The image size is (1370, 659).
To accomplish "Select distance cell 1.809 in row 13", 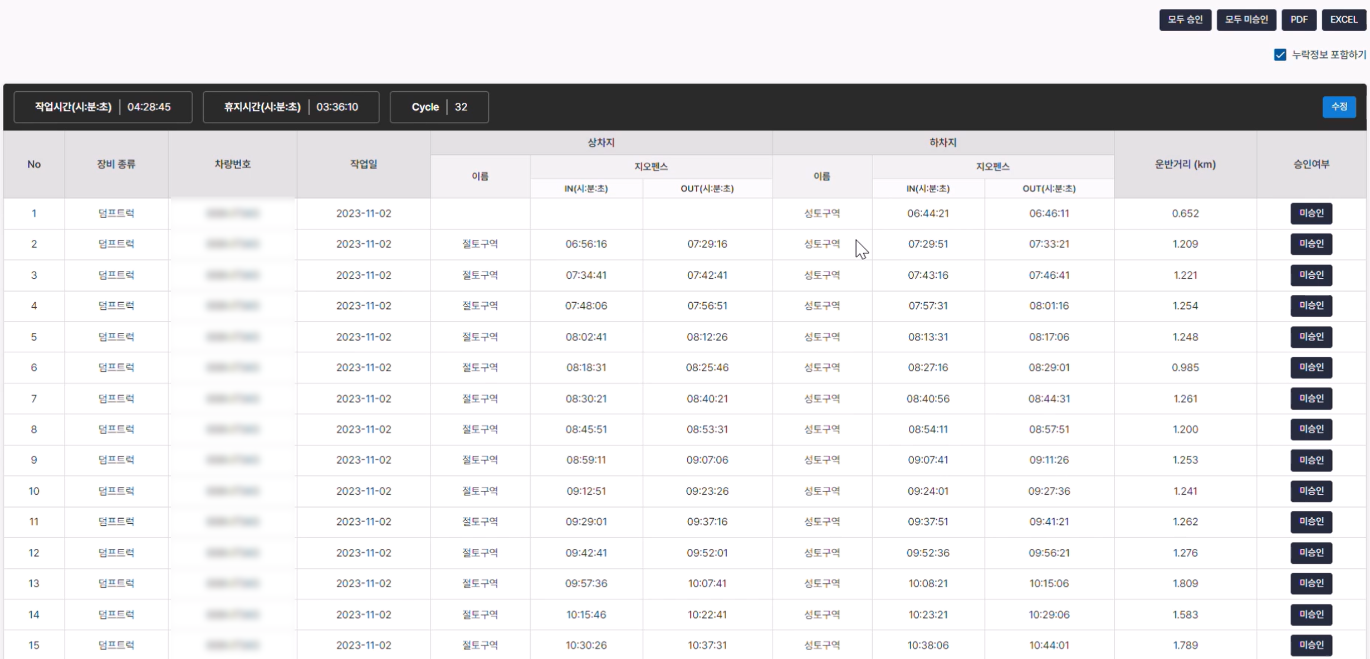I will [1185, 583].
